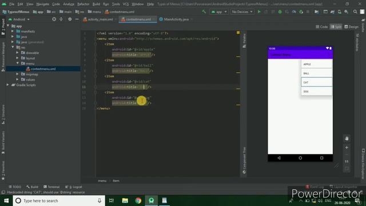Click the res breadcrumb in navigation bar
The height and width of the screenshot is (206, 366).
point(80,11)
